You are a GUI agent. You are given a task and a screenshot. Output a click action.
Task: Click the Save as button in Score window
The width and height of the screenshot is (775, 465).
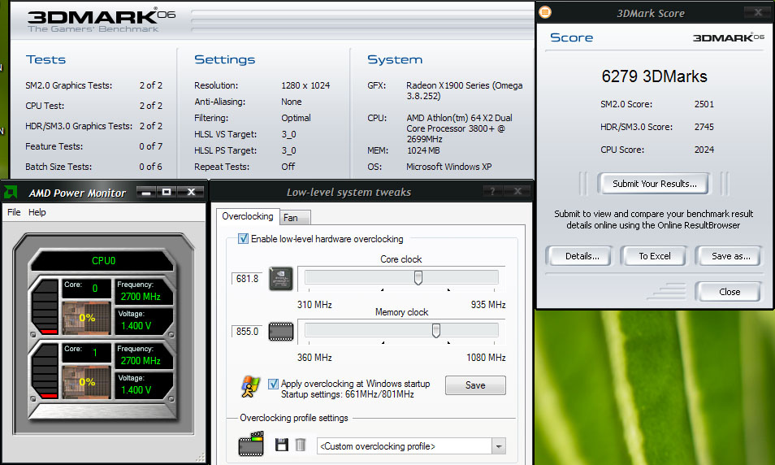click(730, 256)
